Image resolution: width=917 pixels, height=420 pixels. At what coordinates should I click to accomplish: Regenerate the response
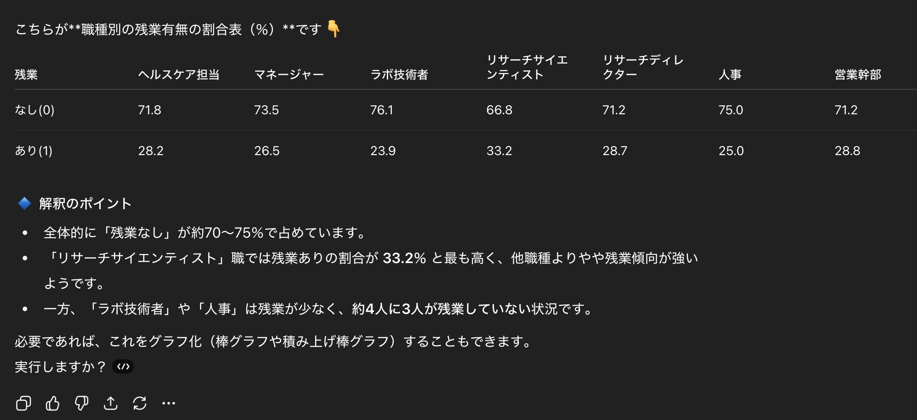pos(140,403)
